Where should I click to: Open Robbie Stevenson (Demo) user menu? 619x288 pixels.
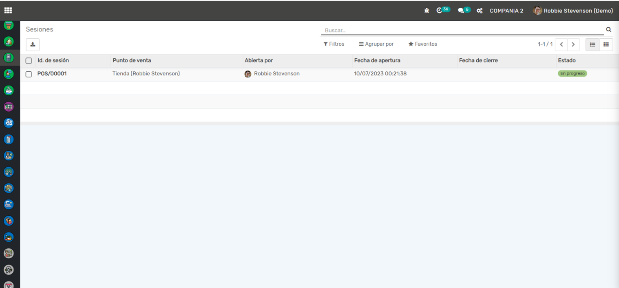(x=573, y=11)
